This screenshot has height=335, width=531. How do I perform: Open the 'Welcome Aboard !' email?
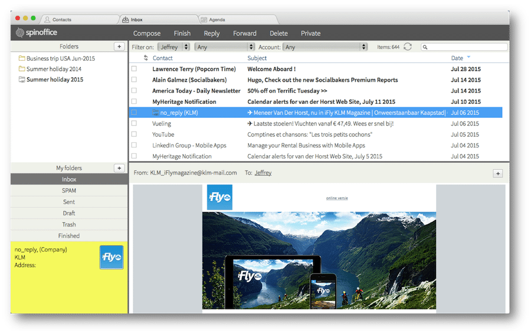click(x=271, y=68)
